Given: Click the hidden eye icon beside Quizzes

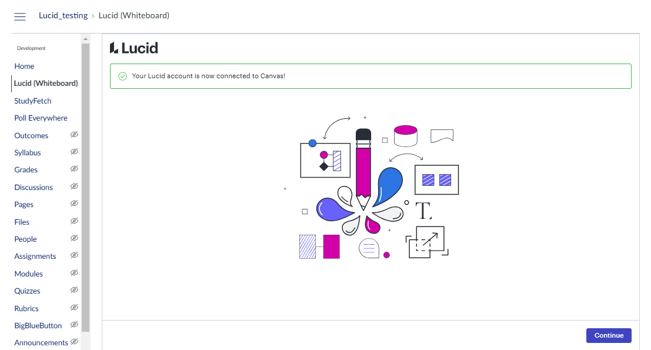Looking at the screenshot, I should click(74, 290).
